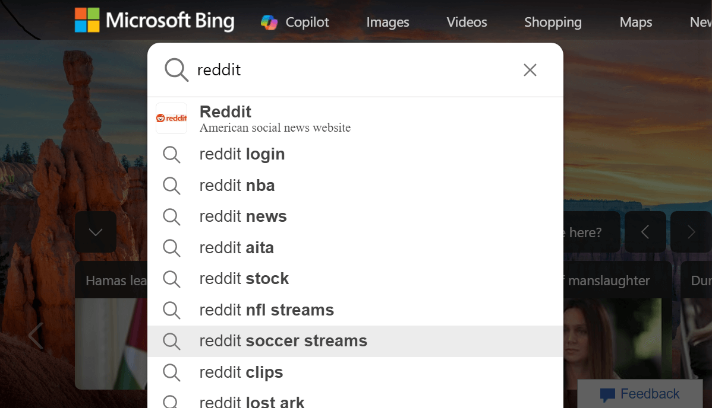Open the Maps tab
The image size is (712, 408).
tap(636, 22)
